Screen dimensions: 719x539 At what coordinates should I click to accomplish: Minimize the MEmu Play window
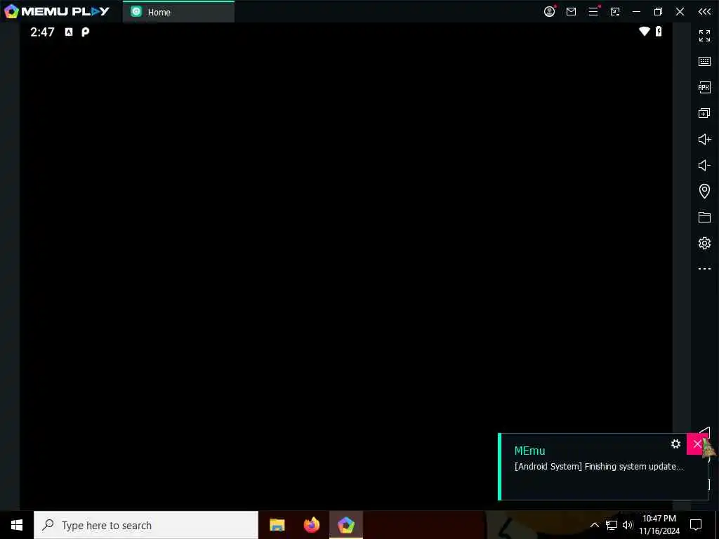[636, 11]
